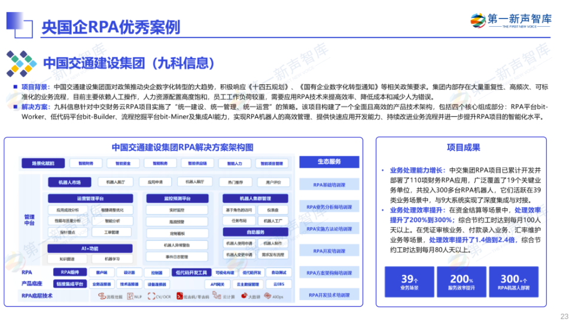The height and width of the screenshot is (330, 572).
Task: Click the red 低代码/零代码 icon
Action: tap(179, 296)
